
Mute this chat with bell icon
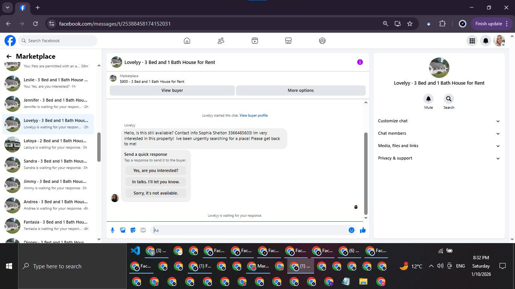(428, 99)
